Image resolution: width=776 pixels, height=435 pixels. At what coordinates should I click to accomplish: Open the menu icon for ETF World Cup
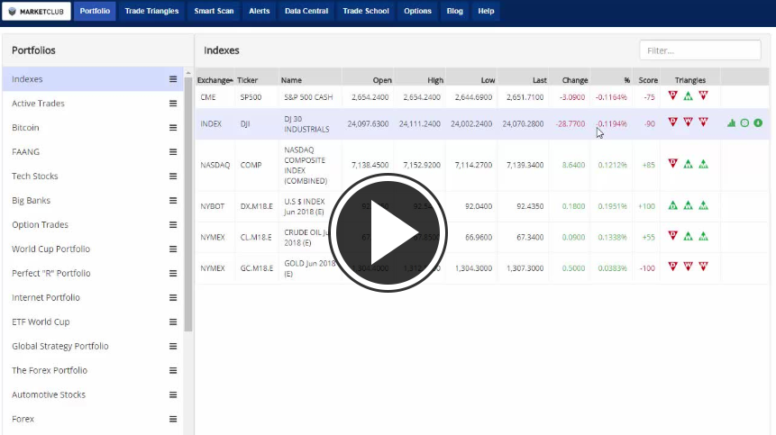[173, 322]
